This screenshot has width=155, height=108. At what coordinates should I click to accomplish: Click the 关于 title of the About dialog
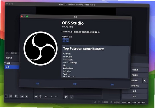point(76,17)
